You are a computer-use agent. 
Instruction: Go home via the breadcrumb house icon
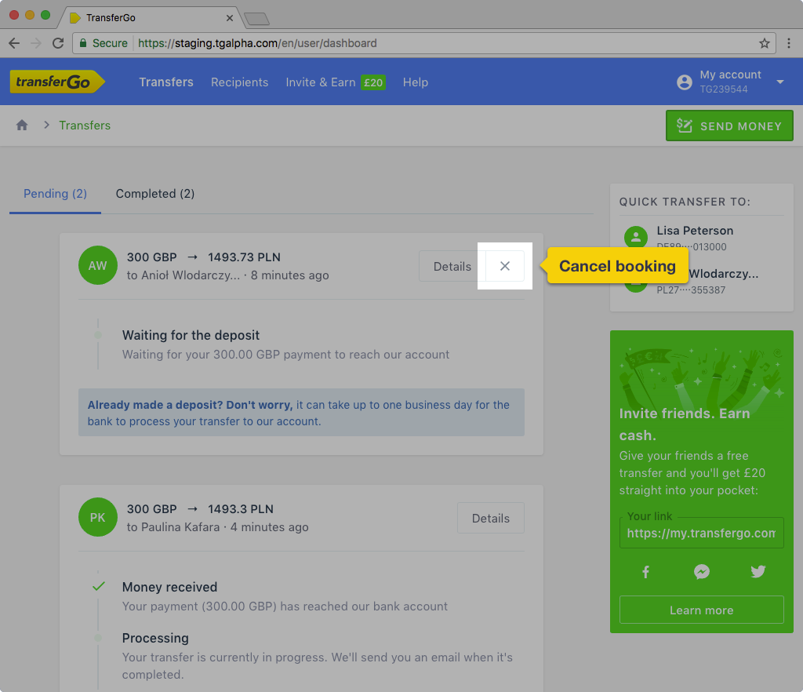pyautogui.click(x=21, y=125)
